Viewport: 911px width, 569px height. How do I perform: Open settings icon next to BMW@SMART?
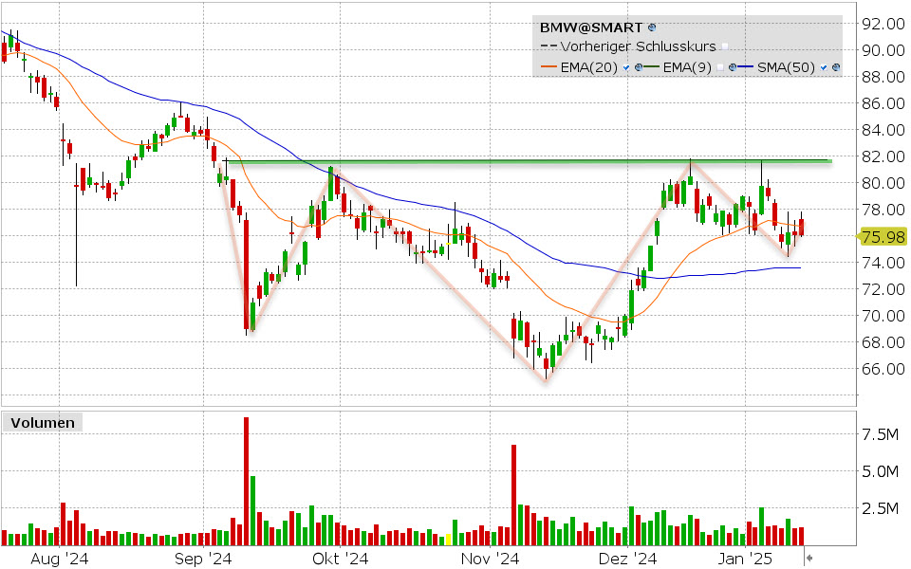pos(652,28)
